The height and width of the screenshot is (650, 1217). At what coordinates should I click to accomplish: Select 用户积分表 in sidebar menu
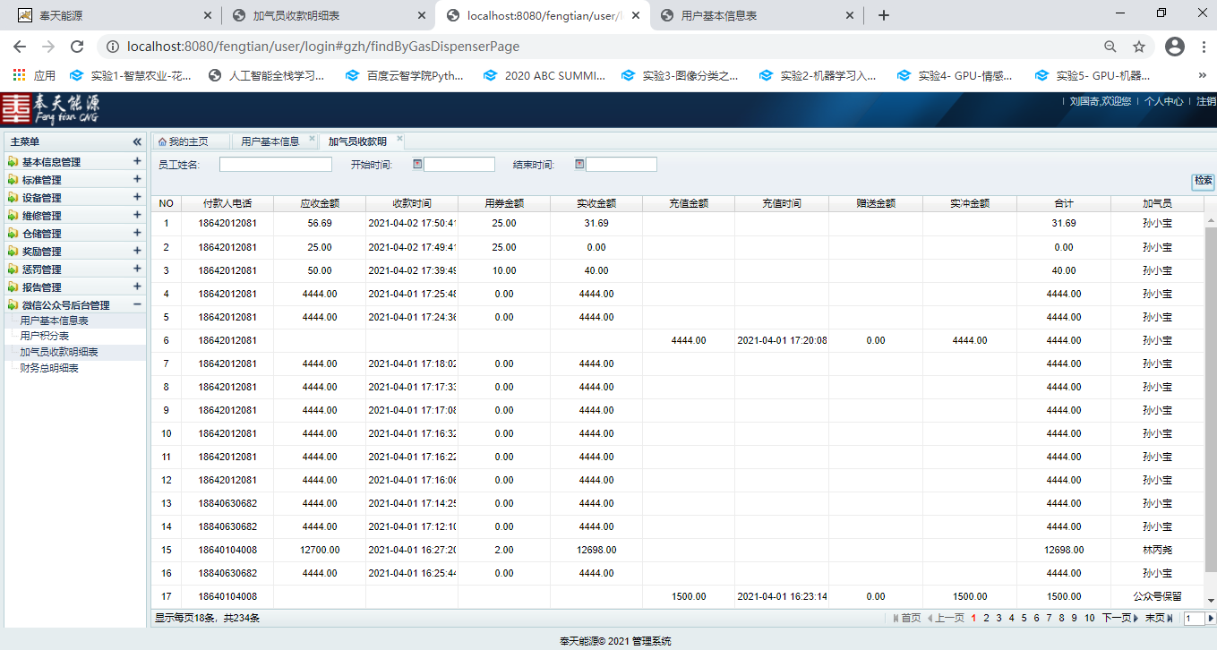tap(45, 336)
